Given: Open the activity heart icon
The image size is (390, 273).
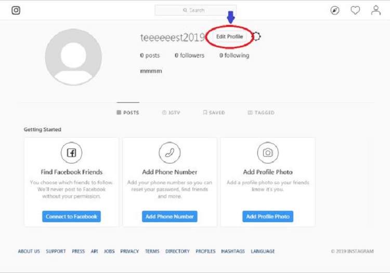Looking at the screenshot, I should (355, 10).
